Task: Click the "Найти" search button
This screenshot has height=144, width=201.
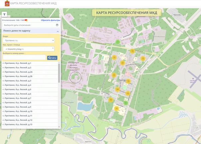Action: (x=52, y=58)
